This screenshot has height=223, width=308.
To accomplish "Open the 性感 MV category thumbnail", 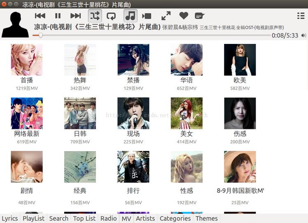I will [x=187, y=167].
